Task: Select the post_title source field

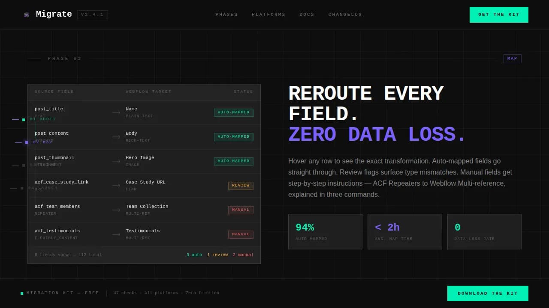Action: [49, 109]
